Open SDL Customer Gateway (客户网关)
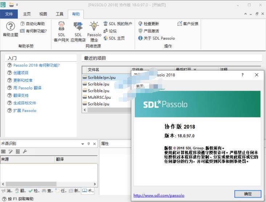266x202 pixels. tap(61, 32)
